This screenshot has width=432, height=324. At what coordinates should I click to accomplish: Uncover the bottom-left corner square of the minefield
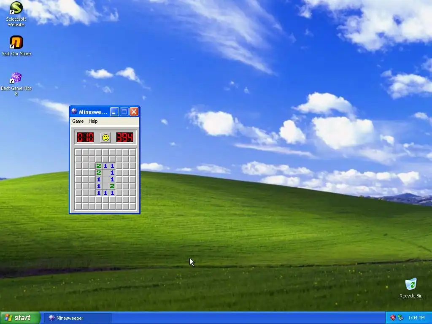pos(78,206)
